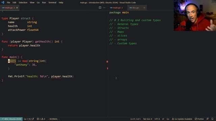Click WSL: Ubuntu-20.04 remote indicator
Image resolution: width=216 pixels, height=121 pixels.
(11, 119)
